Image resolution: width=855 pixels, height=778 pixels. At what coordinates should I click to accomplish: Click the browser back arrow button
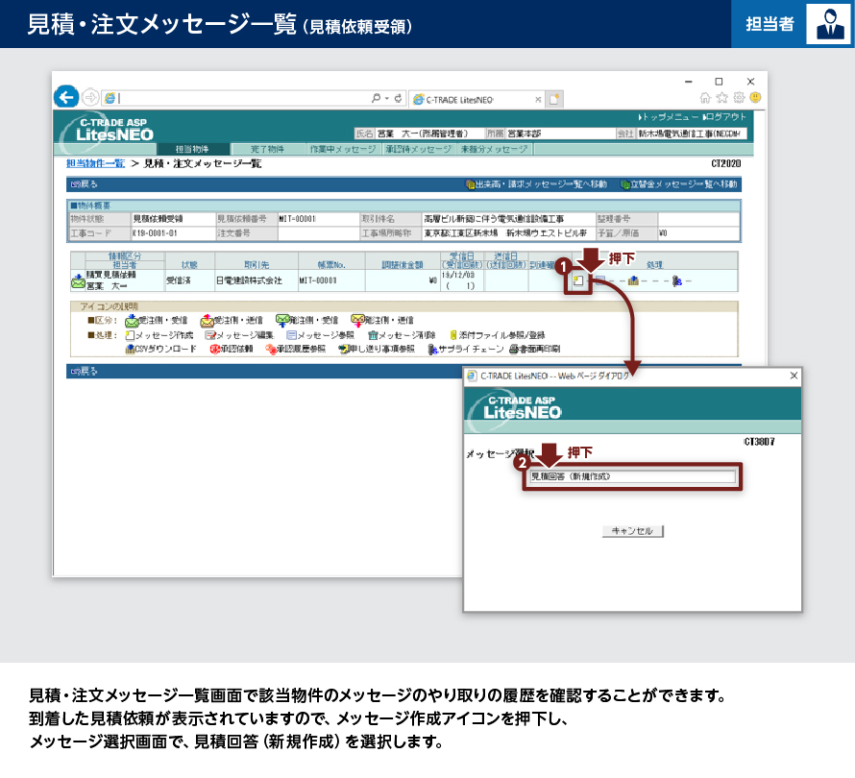(66, 97)
